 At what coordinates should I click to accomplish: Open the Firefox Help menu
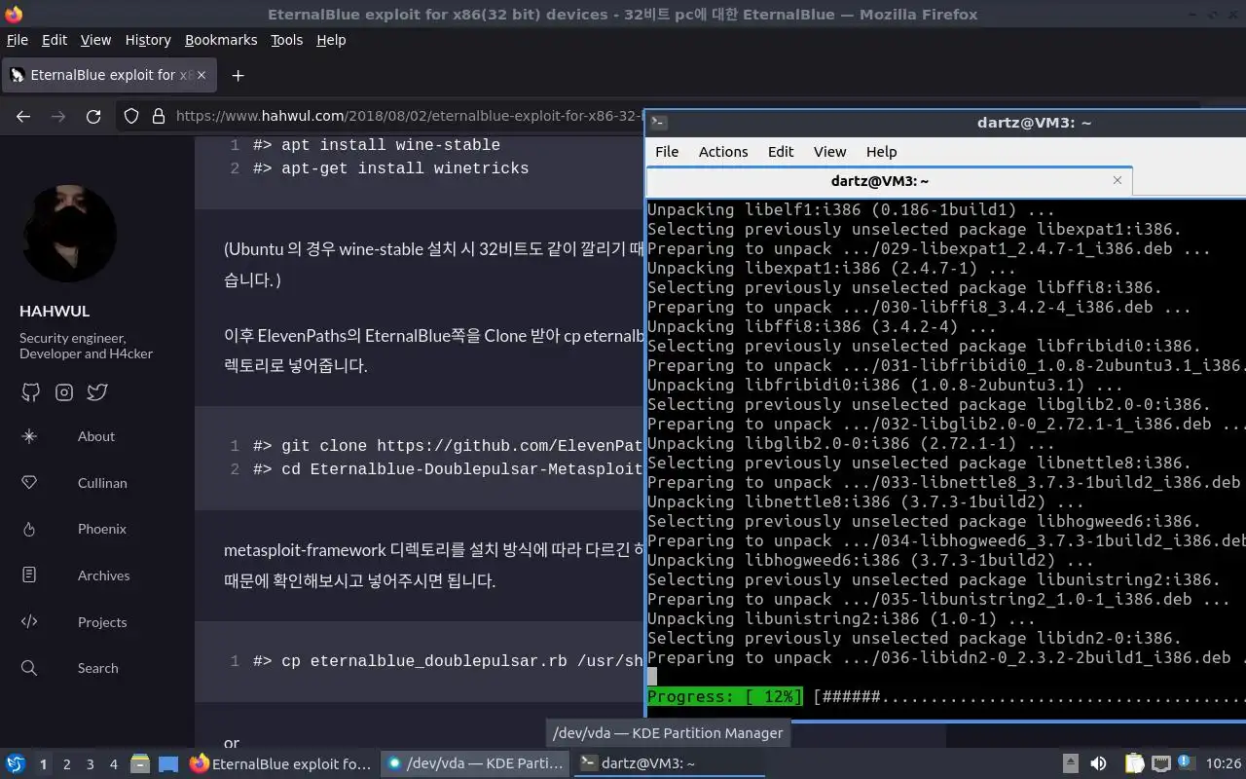pyautogui.click(x=331, y=40)
